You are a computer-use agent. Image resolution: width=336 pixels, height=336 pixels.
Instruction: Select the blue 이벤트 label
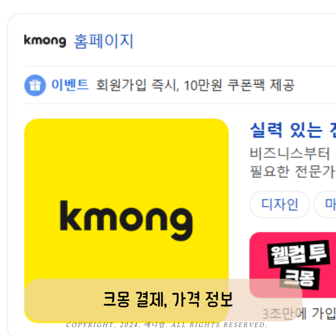pyautogui.click(x=70, y=85)
